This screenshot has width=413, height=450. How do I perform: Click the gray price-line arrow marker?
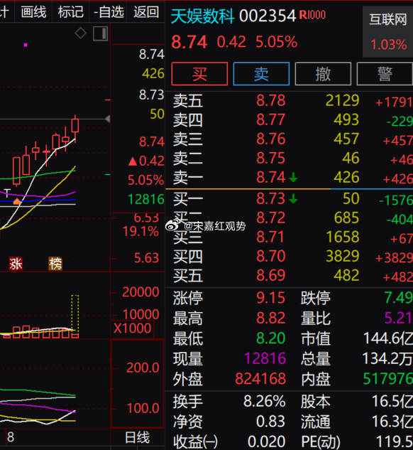point(108,119)
